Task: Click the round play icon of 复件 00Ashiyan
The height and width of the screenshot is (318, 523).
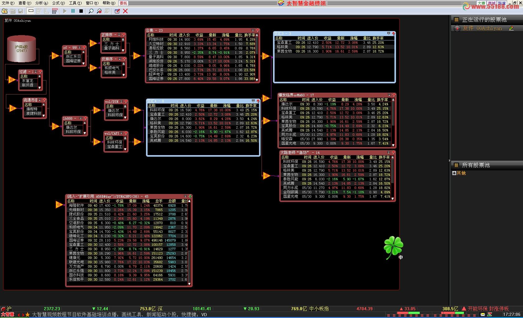Action: [457, 28]
